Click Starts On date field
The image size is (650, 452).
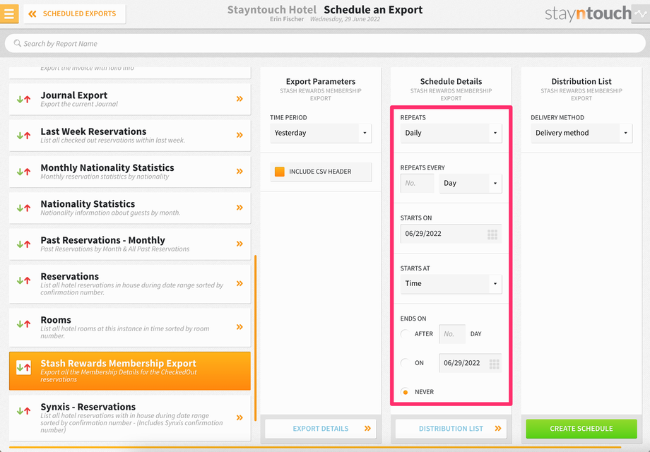(451, 234)
